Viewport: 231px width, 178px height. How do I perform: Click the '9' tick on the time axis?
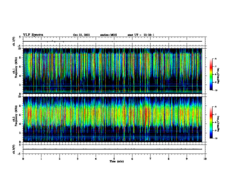[187, 159]
